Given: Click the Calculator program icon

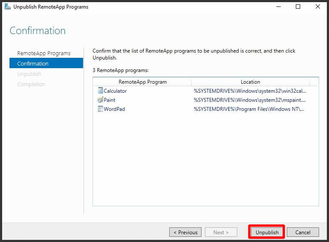Looking at the screenshot, I should click(x=100, y=91).
